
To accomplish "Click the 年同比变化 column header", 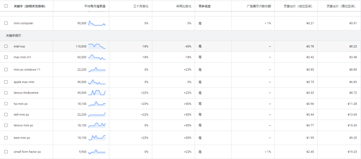I will tap(184, 6).
